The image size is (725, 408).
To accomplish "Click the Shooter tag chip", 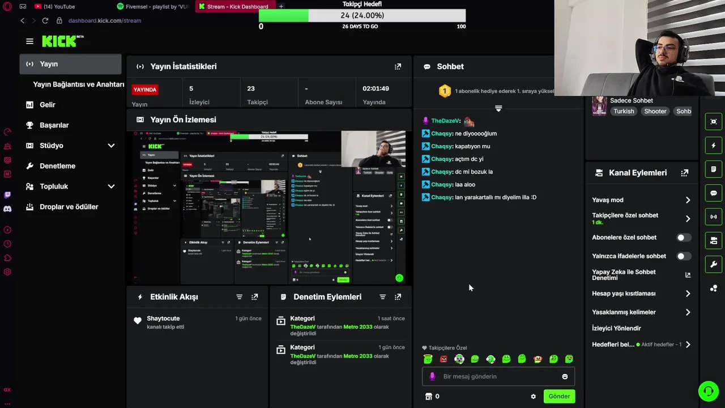I will click(x=655, y=112).
